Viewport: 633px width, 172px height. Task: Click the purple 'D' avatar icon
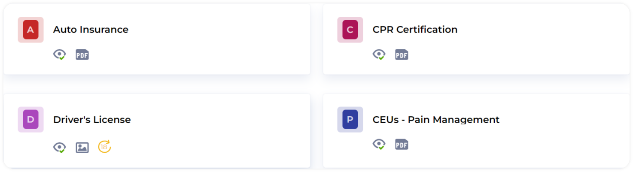click(x=30, y=119)
